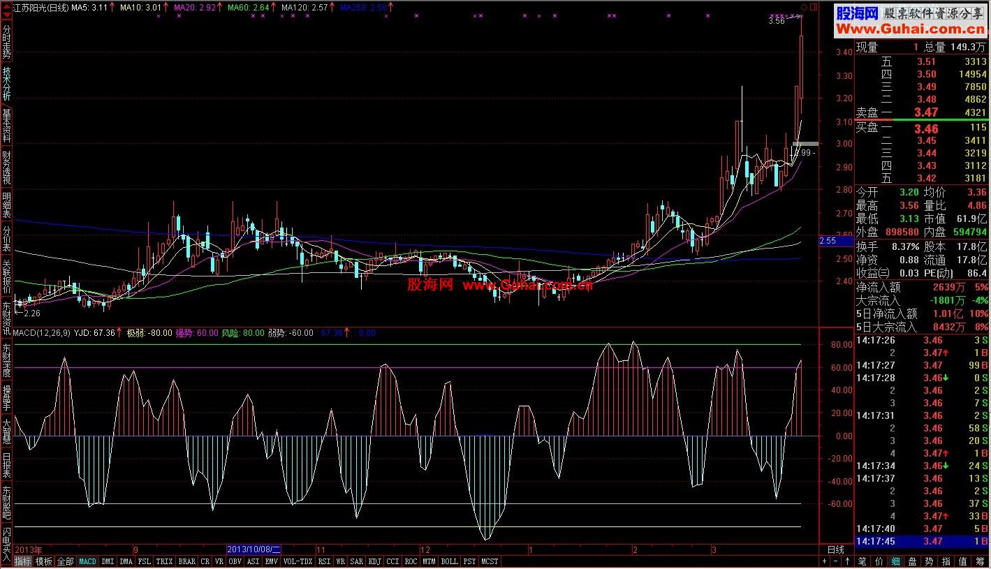
Task: Open 关联报价 sidebar tab
Action: 6,277
